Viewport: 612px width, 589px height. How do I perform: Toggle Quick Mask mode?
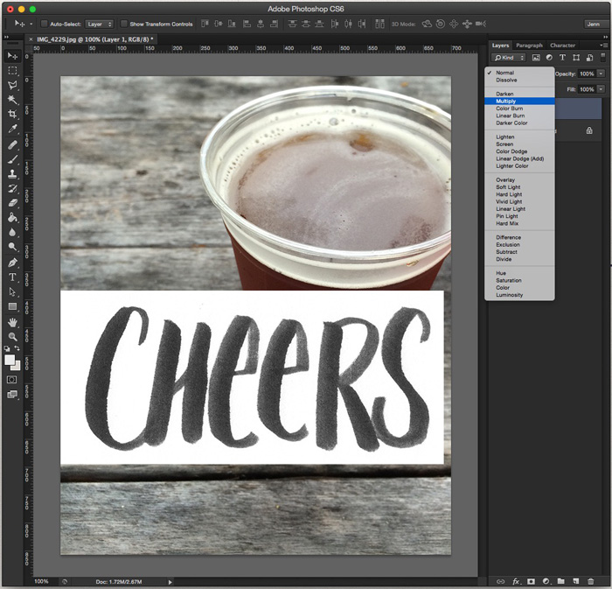click(11, 380)
